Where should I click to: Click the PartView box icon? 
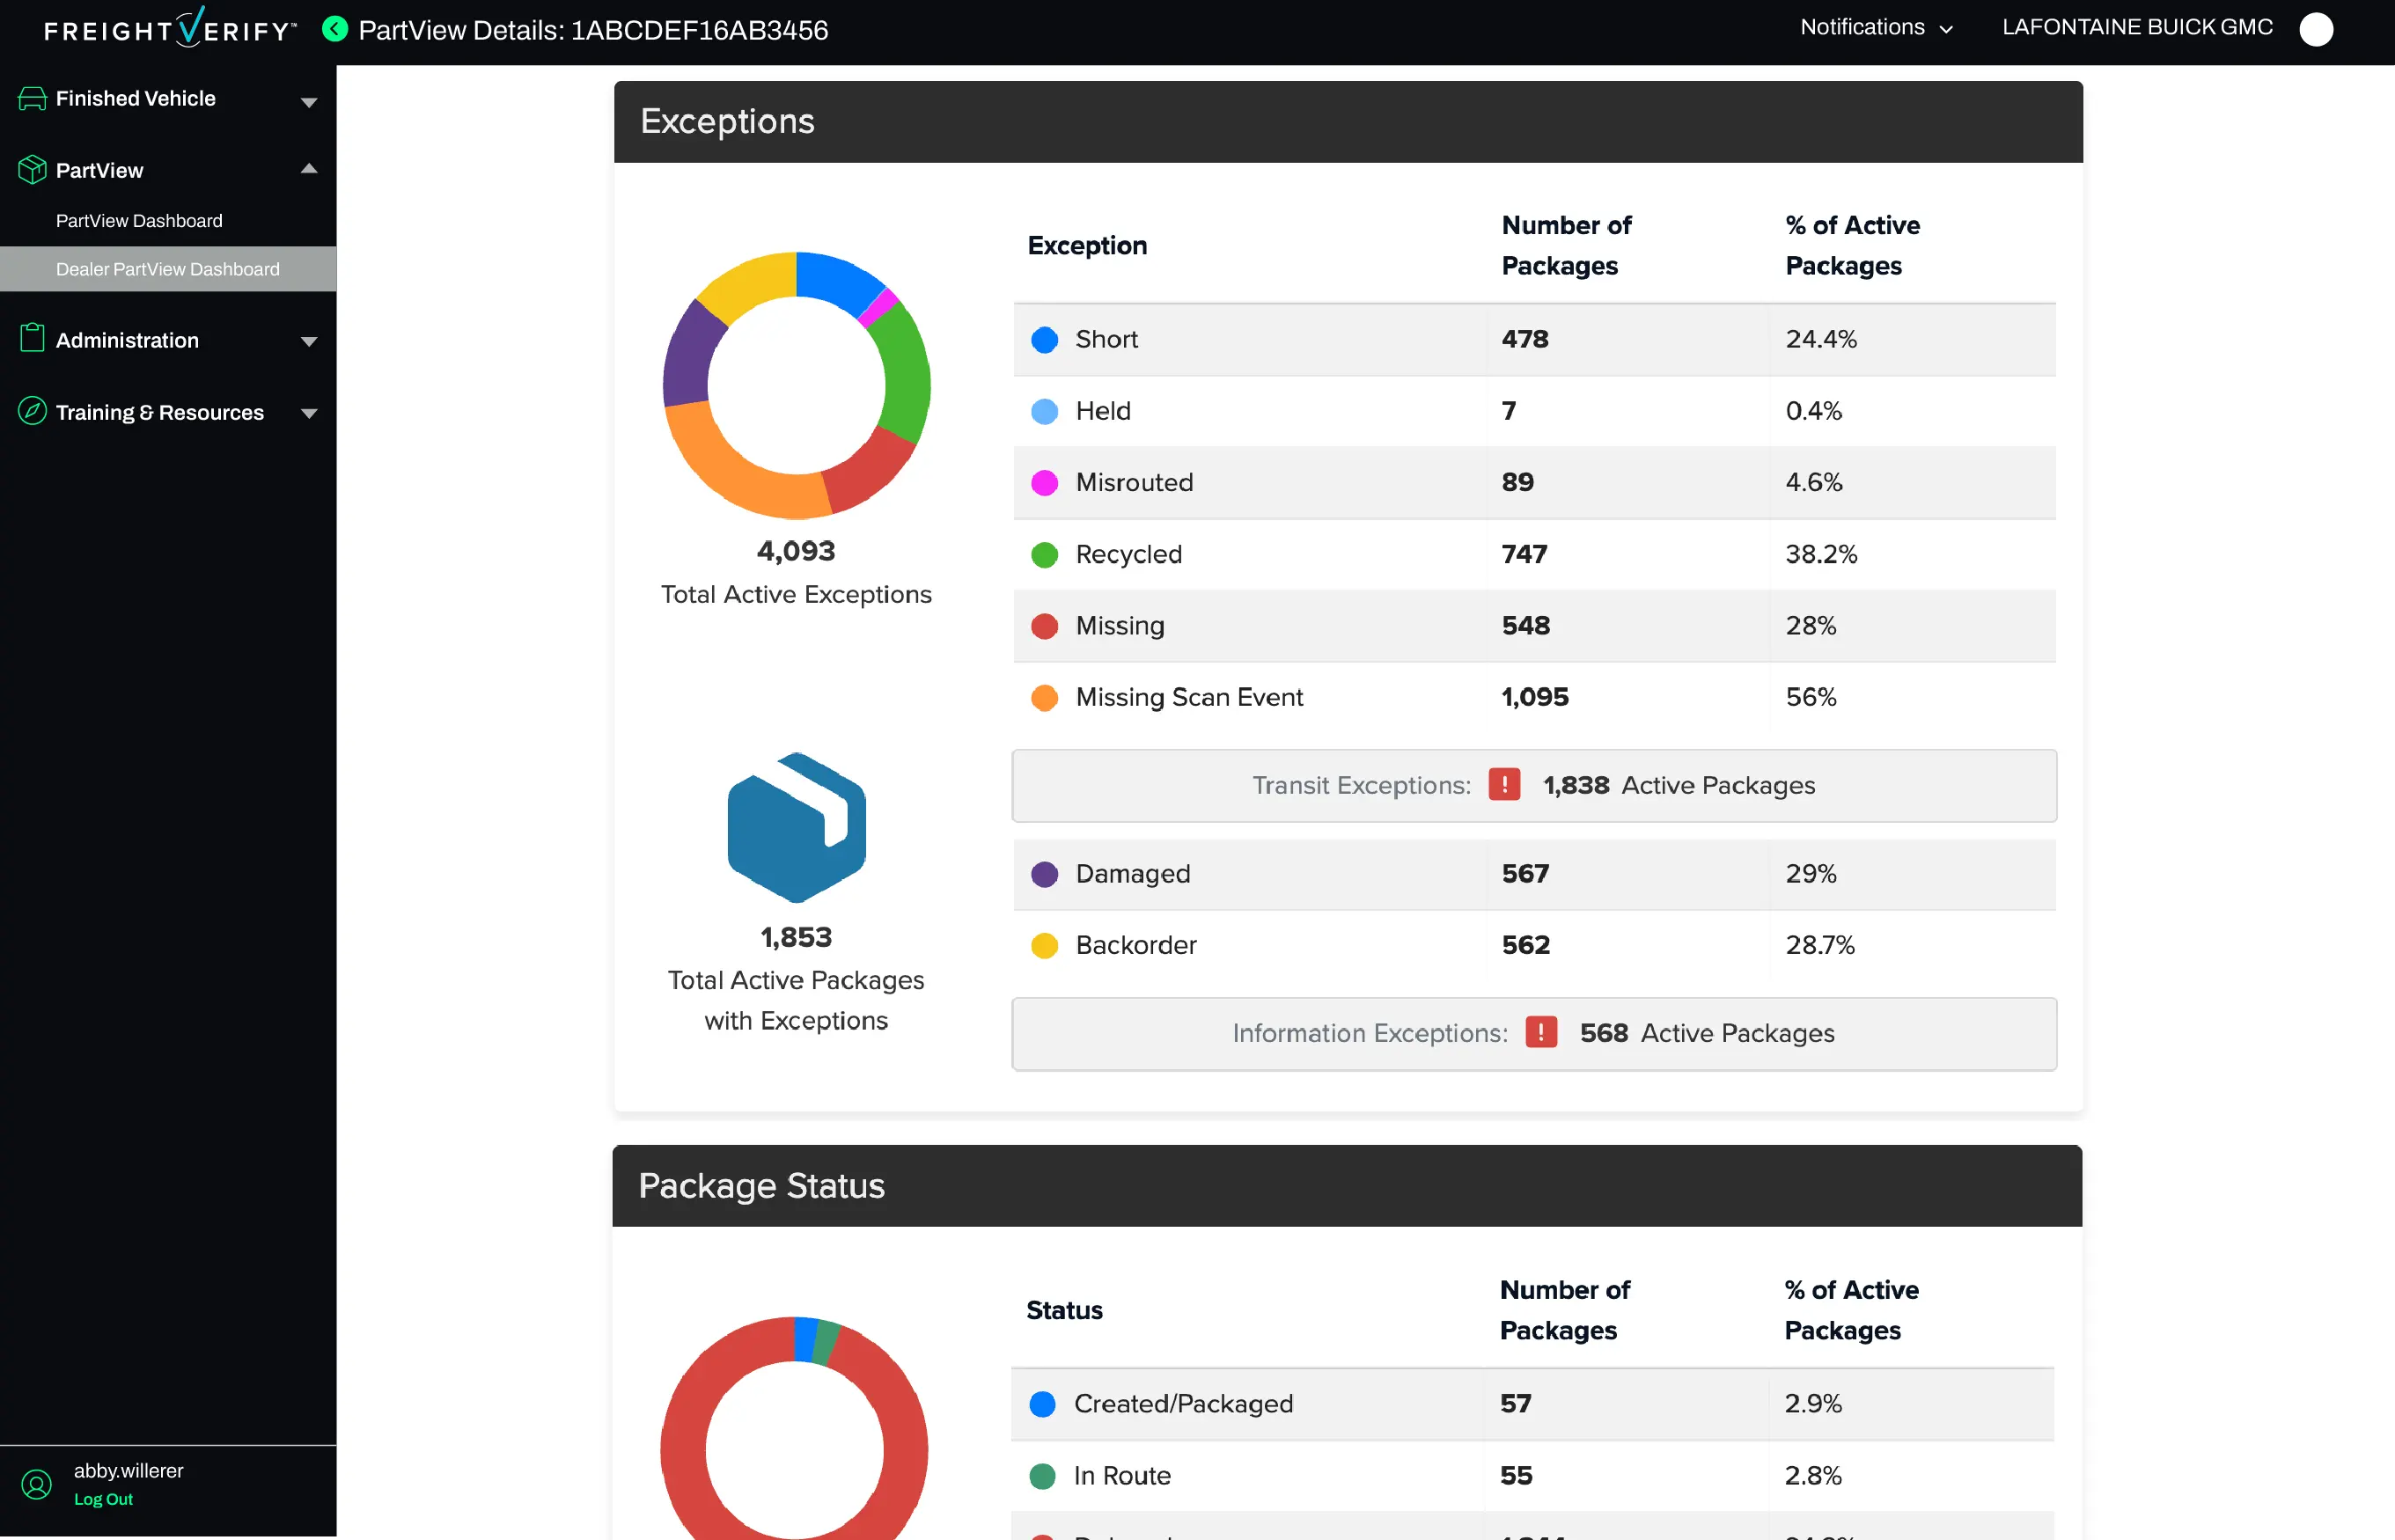pyautogui.click(x=32, y=170)
